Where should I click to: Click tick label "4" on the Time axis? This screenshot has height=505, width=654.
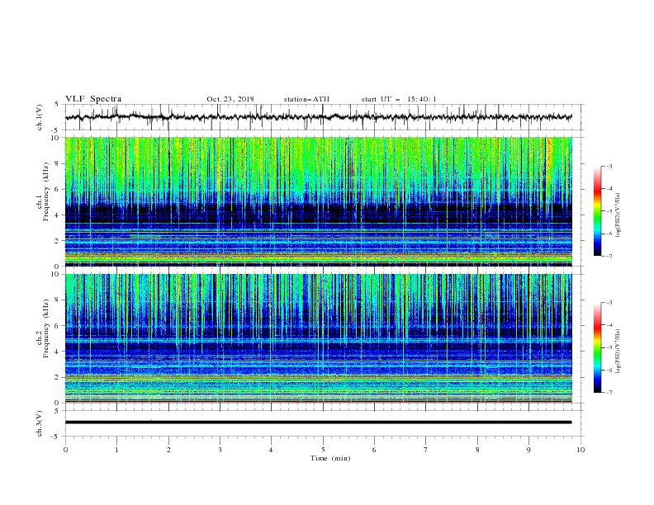coord(271,450)
